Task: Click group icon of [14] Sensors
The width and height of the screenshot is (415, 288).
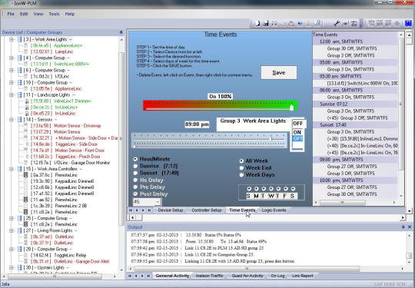Action: pos(20,120)
